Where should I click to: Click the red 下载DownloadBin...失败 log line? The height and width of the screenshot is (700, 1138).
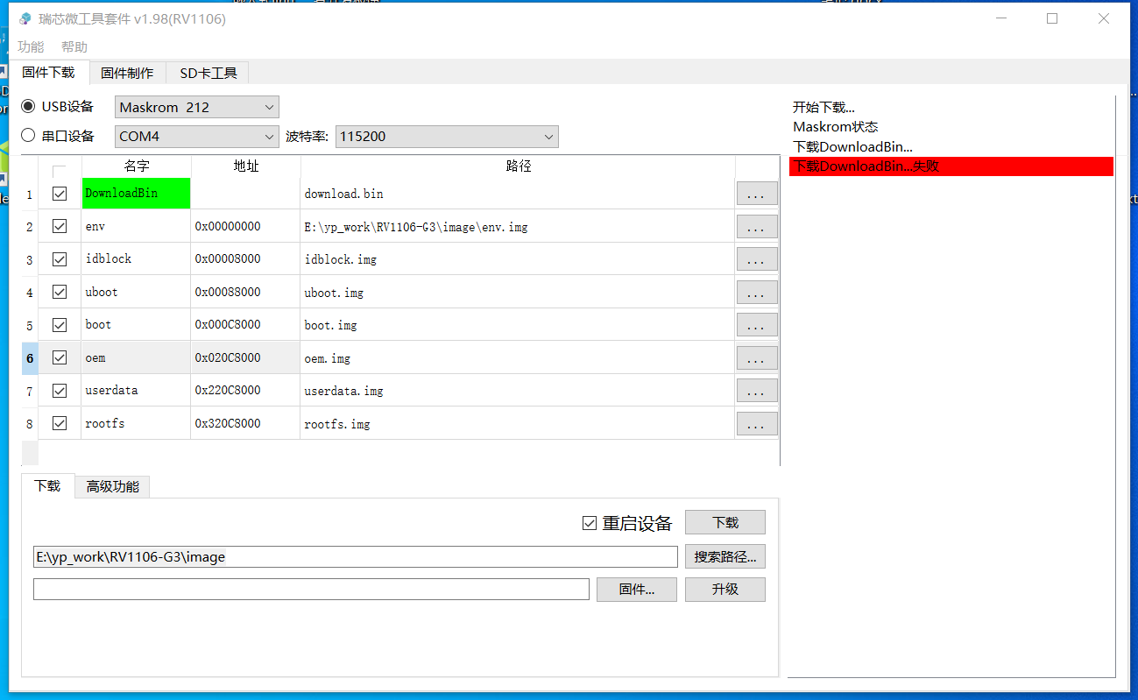point(951,166)
